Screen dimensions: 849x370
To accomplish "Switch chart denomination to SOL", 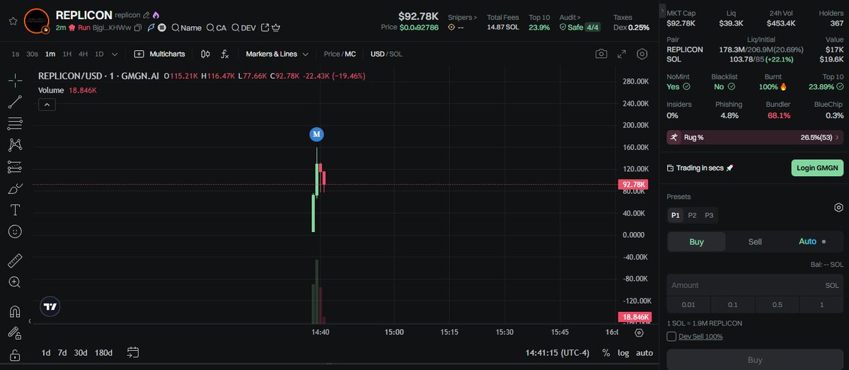I will (x=396, y=54).
